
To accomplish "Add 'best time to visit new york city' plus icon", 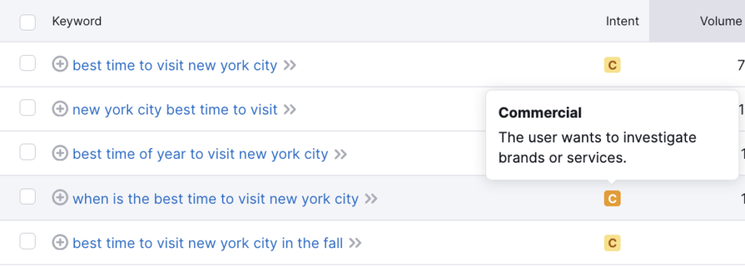I will 60,64.
